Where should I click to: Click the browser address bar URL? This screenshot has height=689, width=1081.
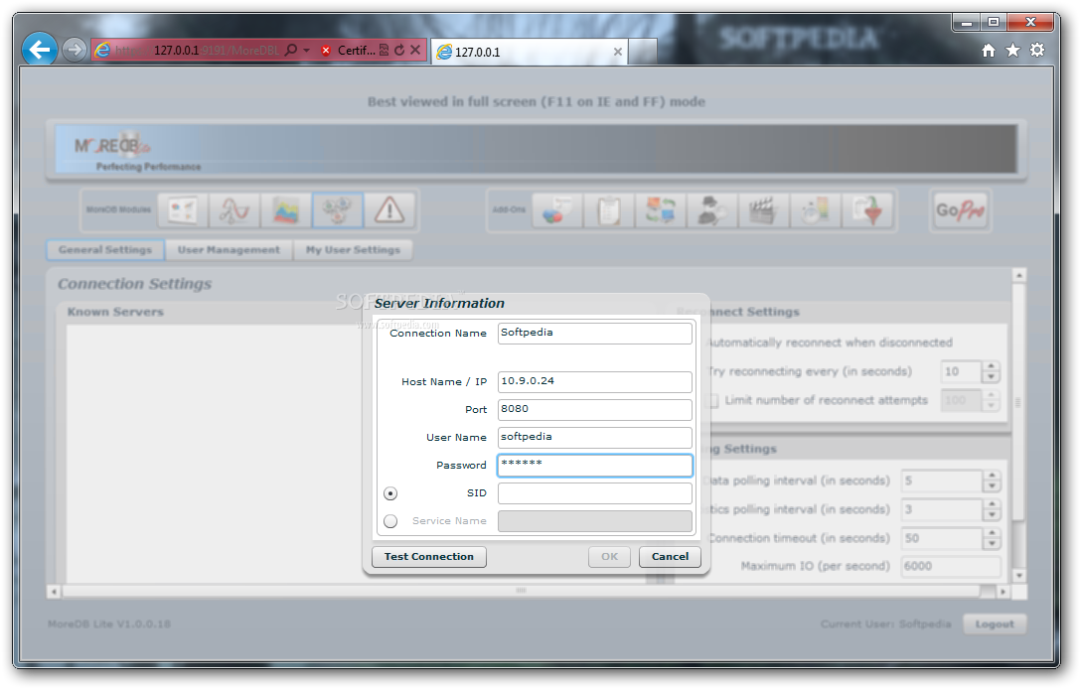point(197,51)
